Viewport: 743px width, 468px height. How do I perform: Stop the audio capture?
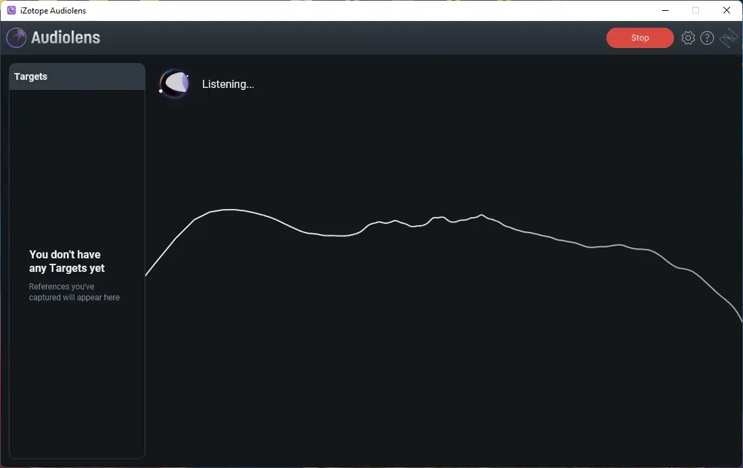(x=640, y=38)
